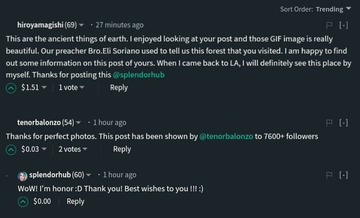Flag tenorbalonzo's comment
Viewport: 360px width, 218px height.
(x=329, y=123)
